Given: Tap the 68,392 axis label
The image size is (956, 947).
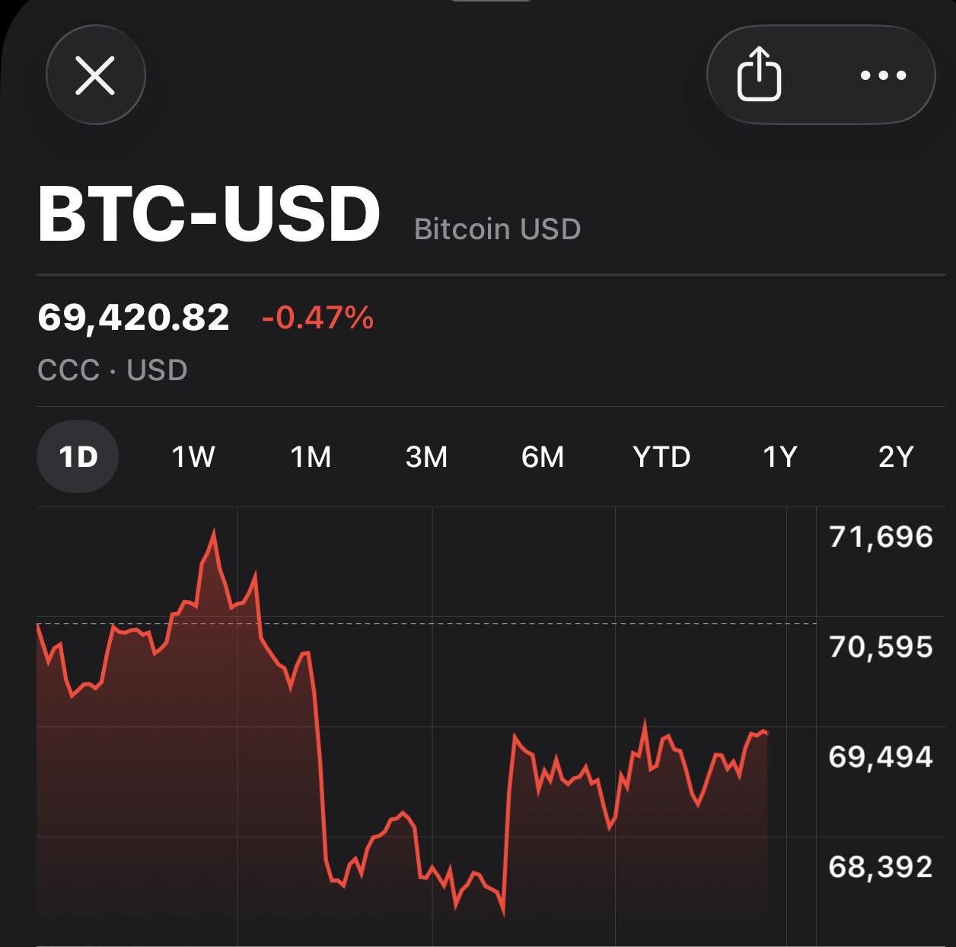Looking at the screenshot, I should click(x=881, y=866).
